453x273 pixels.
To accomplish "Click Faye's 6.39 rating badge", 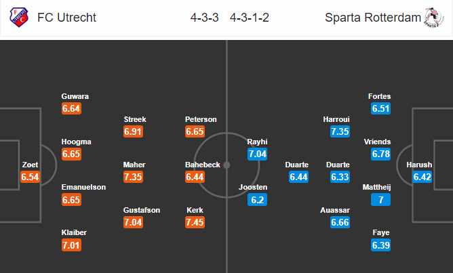I will click(380, 245).
